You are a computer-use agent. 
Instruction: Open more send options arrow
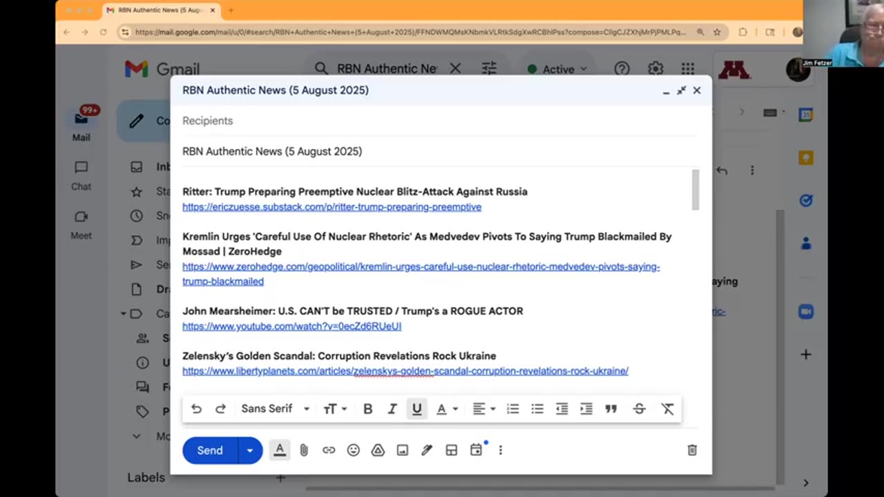click(x=250, y=450)
